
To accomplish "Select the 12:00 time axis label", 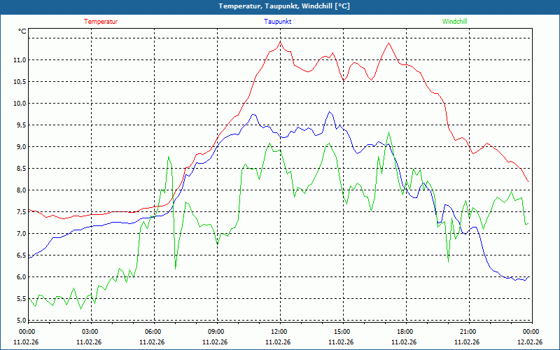I will coord(279,332).
